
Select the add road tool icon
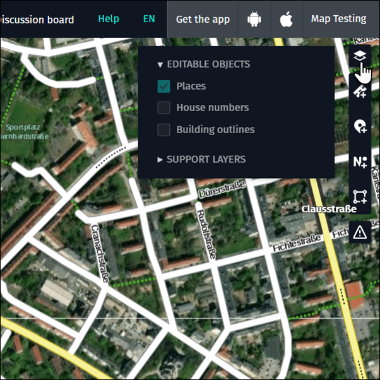click(x=360, y=92)
